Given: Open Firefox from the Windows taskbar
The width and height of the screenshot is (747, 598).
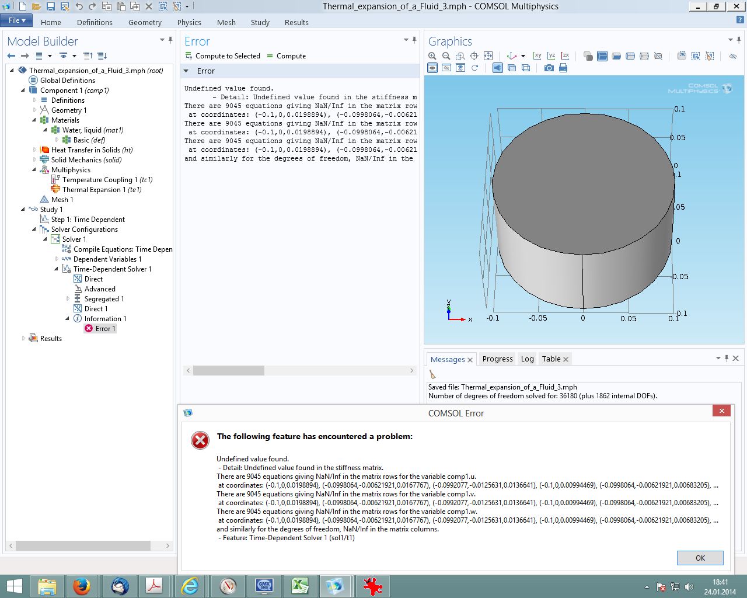Looking at the screenshot, I should pyautogui.click(x=81, y=586).
